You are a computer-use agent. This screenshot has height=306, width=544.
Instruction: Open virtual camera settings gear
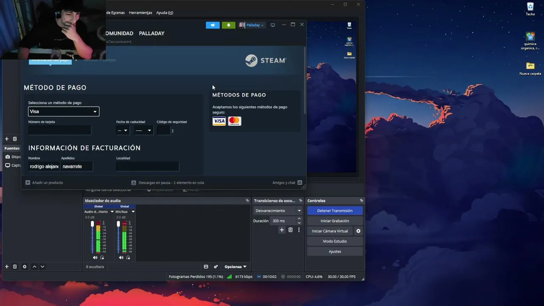358,231
